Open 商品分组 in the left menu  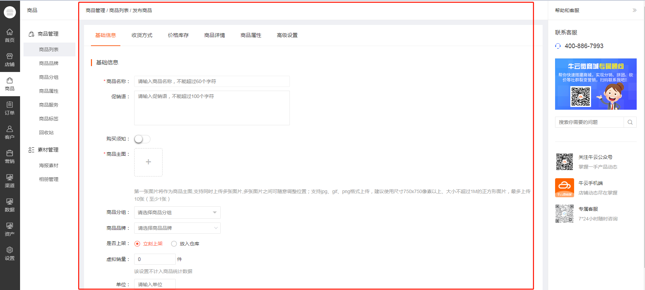point(49,77)
